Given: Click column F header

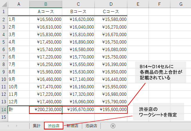Looking at the screenshot, I should click(160, 4).
